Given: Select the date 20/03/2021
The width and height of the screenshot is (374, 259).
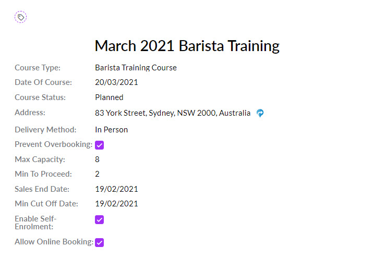Looking at the screenshot, I should pyautogui.click(x=116, y=82).
